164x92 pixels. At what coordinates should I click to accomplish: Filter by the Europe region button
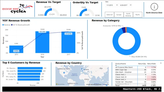(119, 15)
